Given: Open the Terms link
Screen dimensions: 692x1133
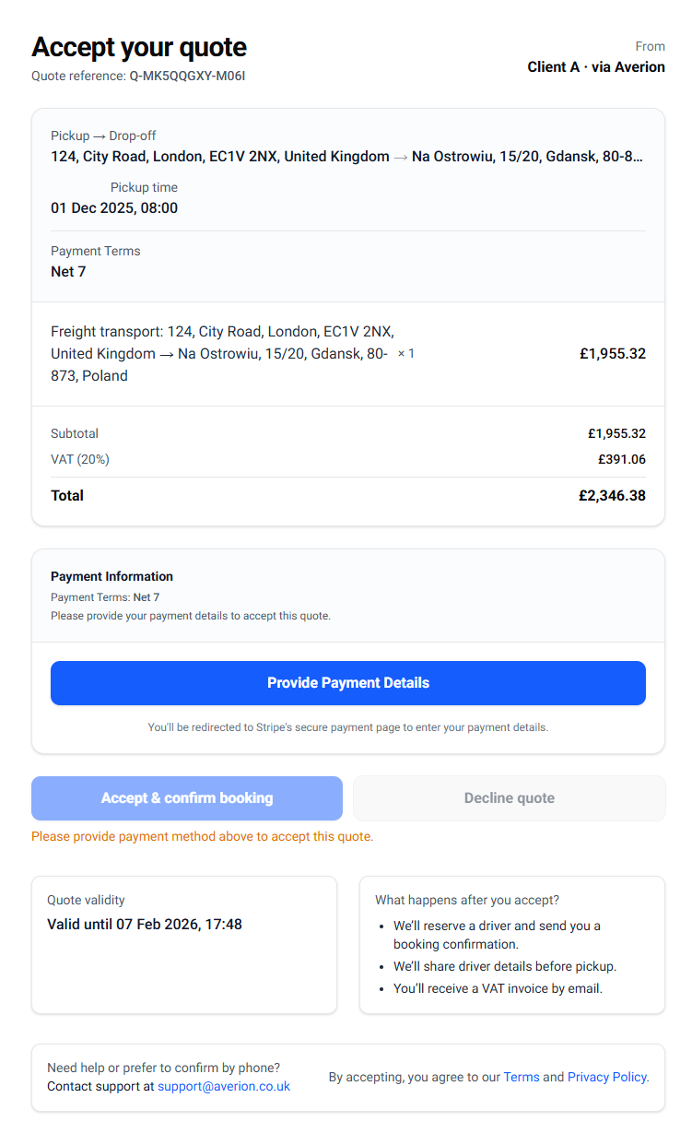Looking at the screenshot, I should point(521,1077).
